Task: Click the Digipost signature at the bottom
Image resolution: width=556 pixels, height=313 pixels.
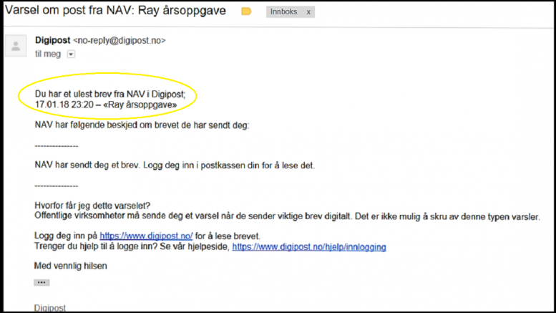Action: [x=50, y=308]
